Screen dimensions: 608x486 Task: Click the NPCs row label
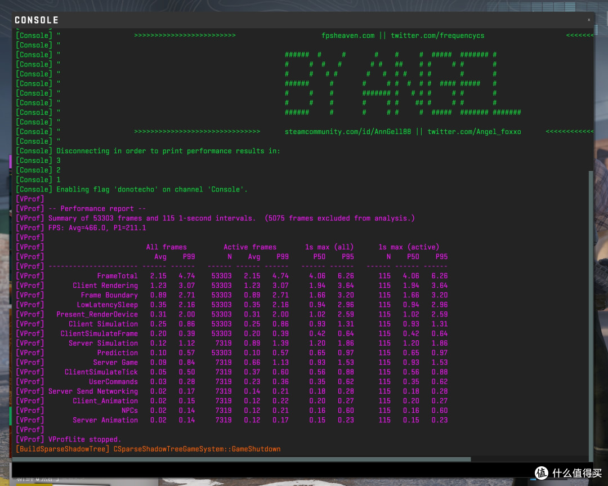pyautogui.click(x=129, y=411)
